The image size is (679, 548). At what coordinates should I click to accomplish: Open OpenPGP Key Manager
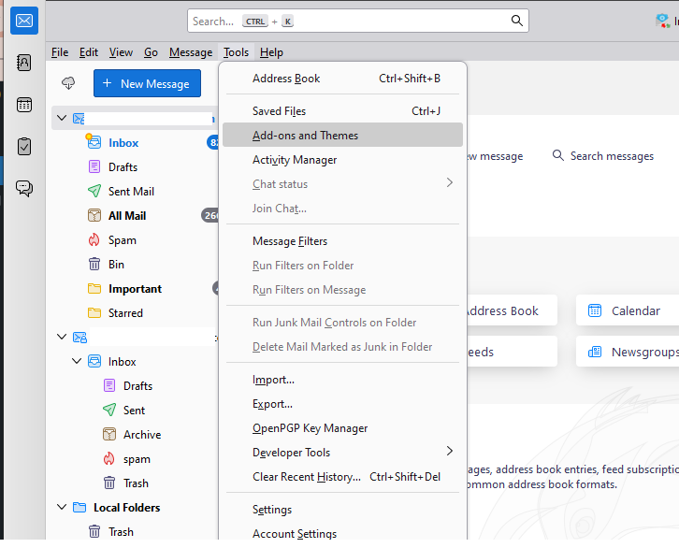tap(342, 428)
